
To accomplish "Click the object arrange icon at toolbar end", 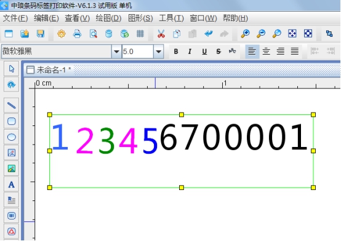I will coord(329,34).
